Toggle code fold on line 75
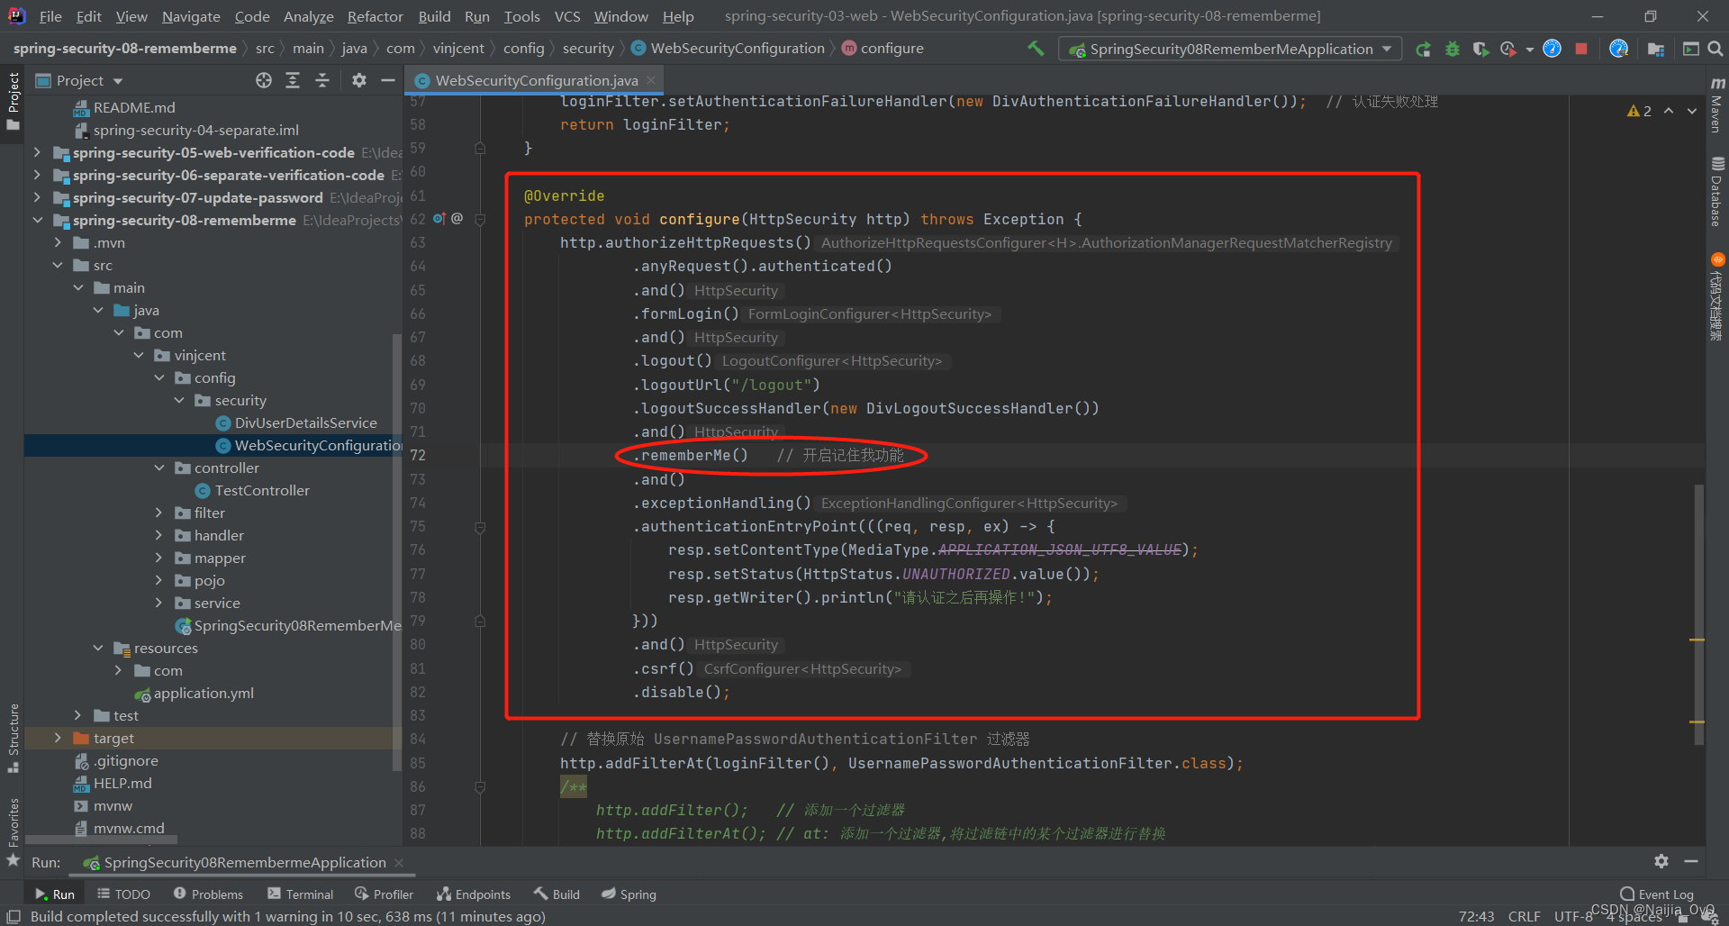The height and width of the screenshot is (926, 1729). click(480, 527)
